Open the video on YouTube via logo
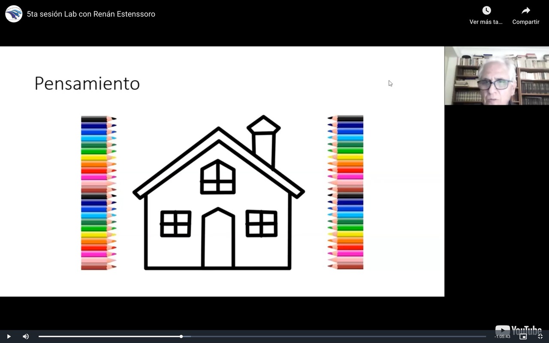Screen dimensions: 549x343 coord(518,330)
